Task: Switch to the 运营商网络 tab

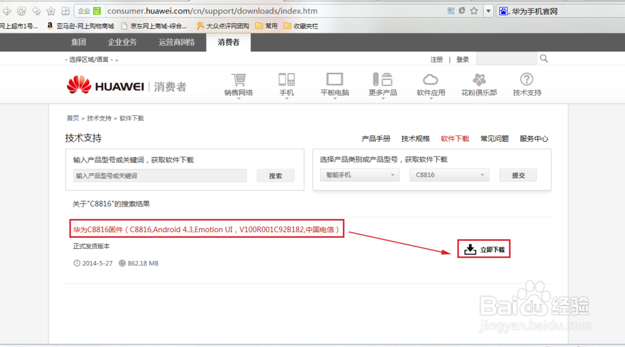Action: [177, 42]
